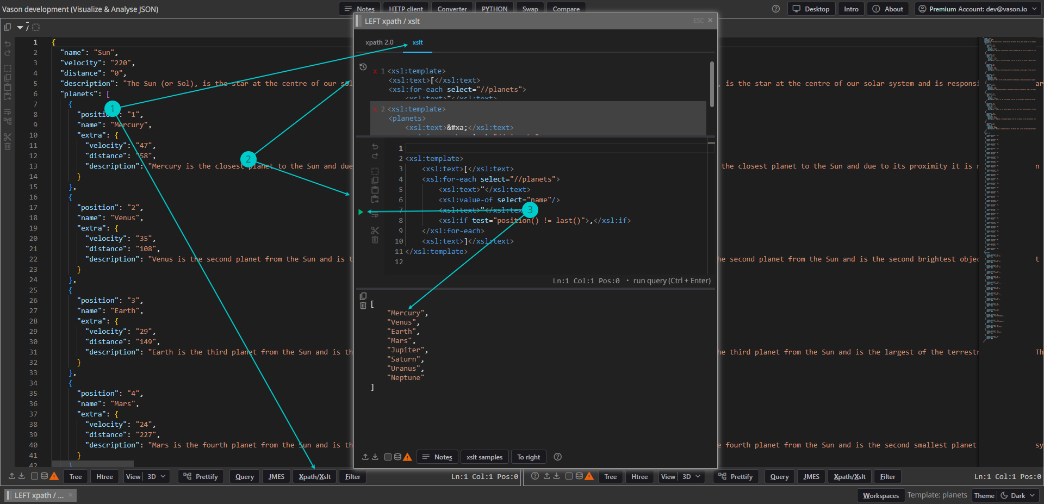Delete saved xslt template 1 with the red x
This screenshot has width=1044, height=504.
click(375, 71)
